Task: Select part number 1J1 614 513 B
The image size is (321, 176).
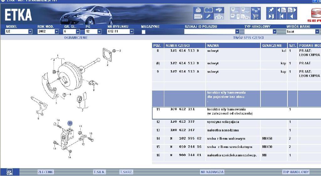Action: click(184, 51)
